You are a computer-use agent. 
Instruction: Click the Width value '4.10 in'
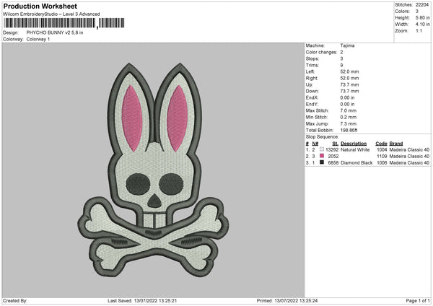tap(422, 25)
